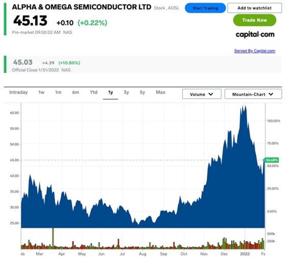289x267 pixels.
Task: Switch to the Intraday chart range
Action: point(18,92)
